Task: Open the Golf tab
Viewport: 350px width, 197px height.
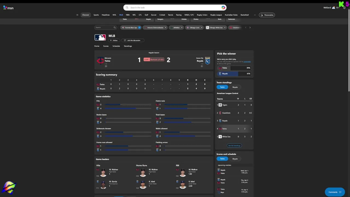Action: pos(146,15)
